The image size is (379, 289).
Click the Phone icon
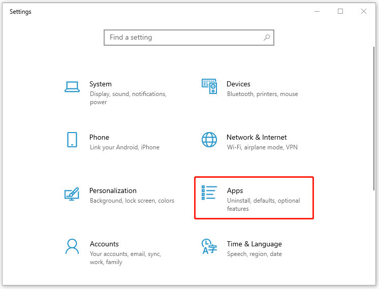(72, 140)
